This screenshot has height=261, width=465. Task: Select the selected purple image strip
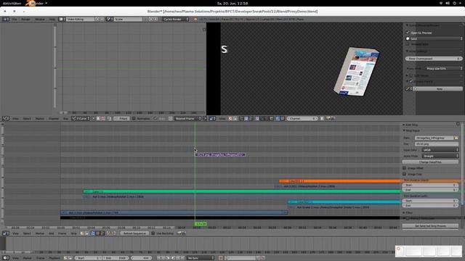tap(220, 154)
